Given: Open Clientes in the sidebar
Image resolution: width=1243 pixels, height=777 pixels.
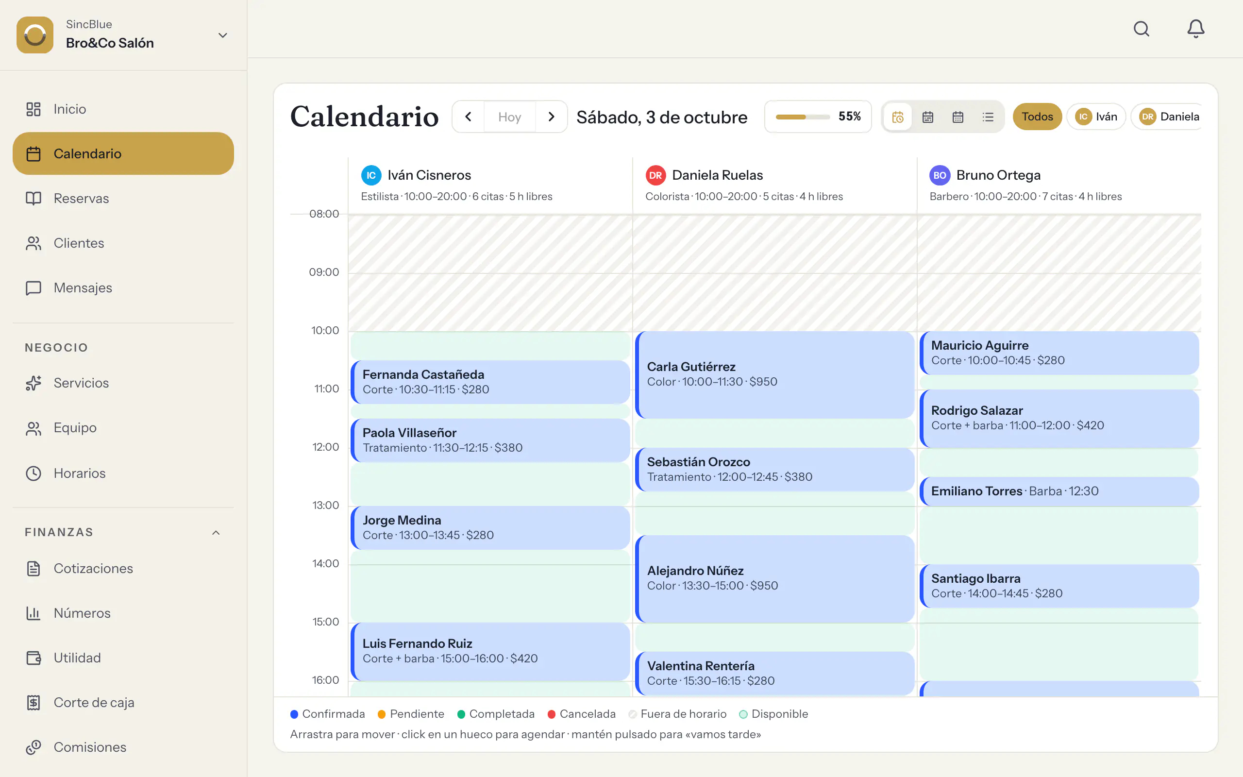Looking at the screenshot, I should tap(123, 243).
